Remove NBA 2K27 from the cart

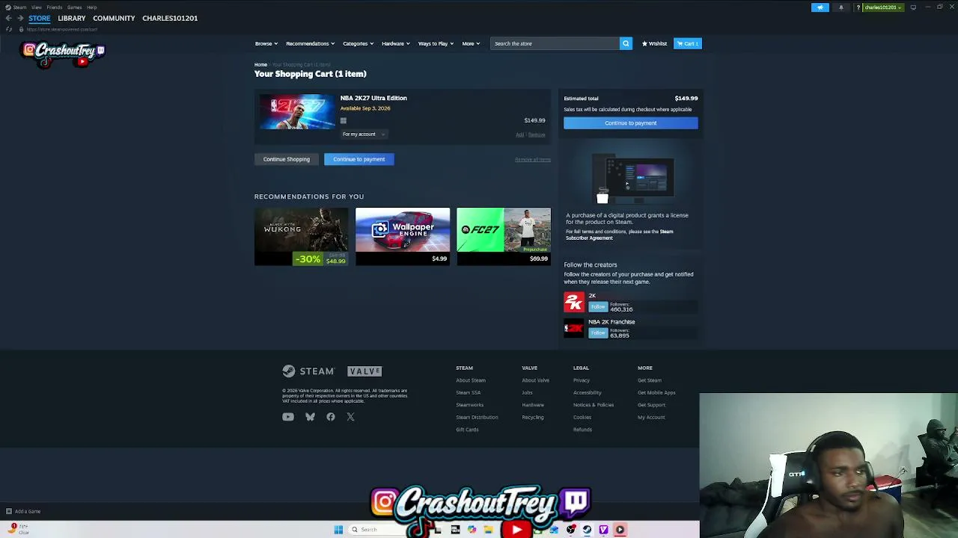pos(537,134)
